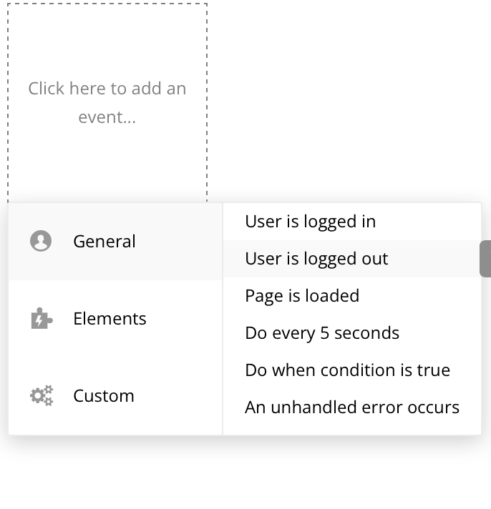491x509 pixels.
Task: Pick the "Do every 5 seconds" event
Action: click(x=322, y=333)
